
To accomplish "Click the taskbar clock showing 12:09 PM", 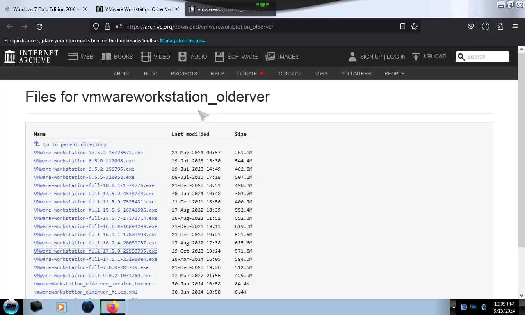I will tap(504, 304).
